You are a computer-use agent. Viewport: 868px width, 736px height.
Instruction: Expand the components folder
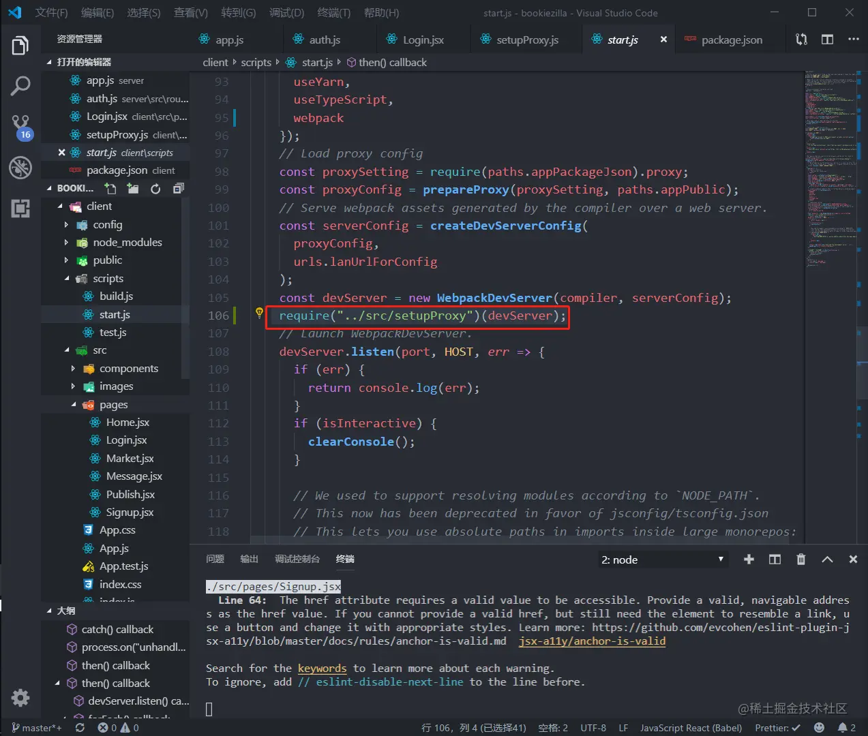pyautogui.click(x=73, y=369)
